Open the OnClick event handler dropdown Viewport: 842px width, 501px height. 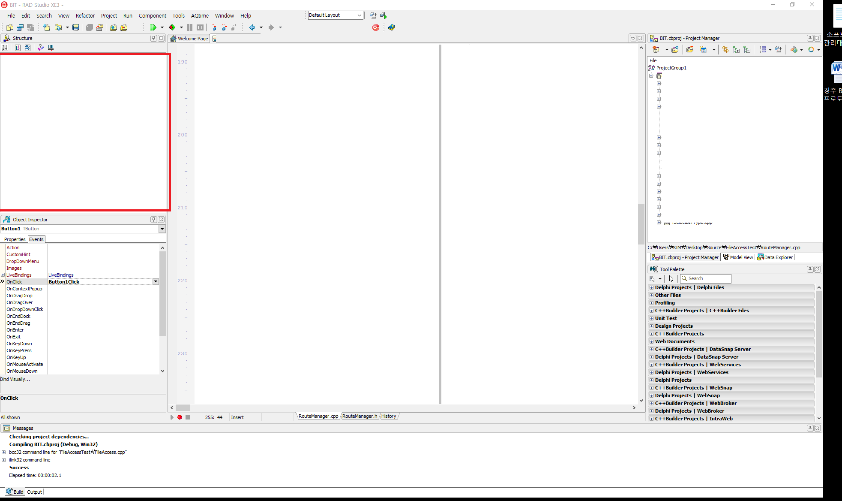point(156,282)
